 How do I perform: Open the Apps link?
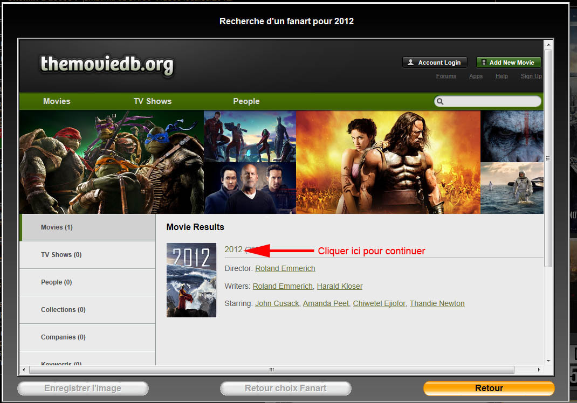(x=476, y=76)
